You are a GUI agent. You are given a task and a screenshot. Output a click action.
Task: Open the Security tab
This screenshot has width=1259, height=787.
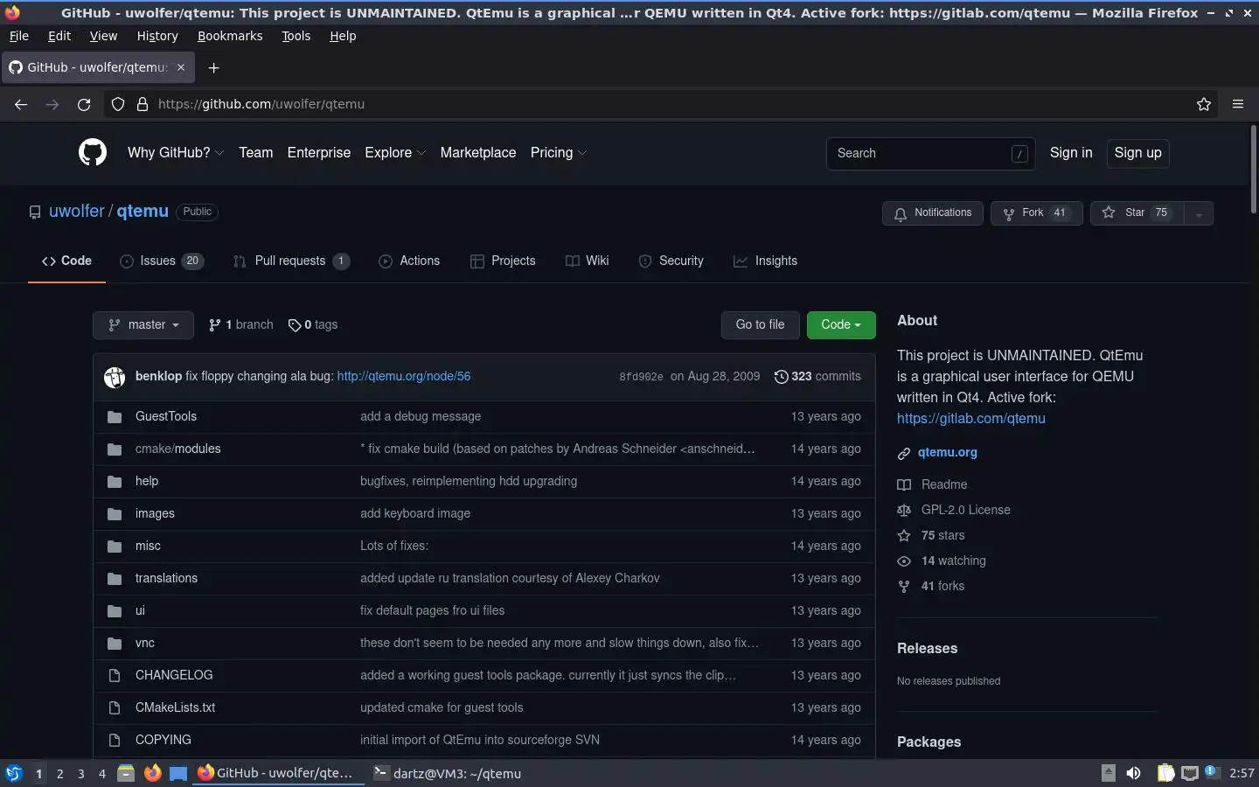pyautogui.click(x=671, y=261)
